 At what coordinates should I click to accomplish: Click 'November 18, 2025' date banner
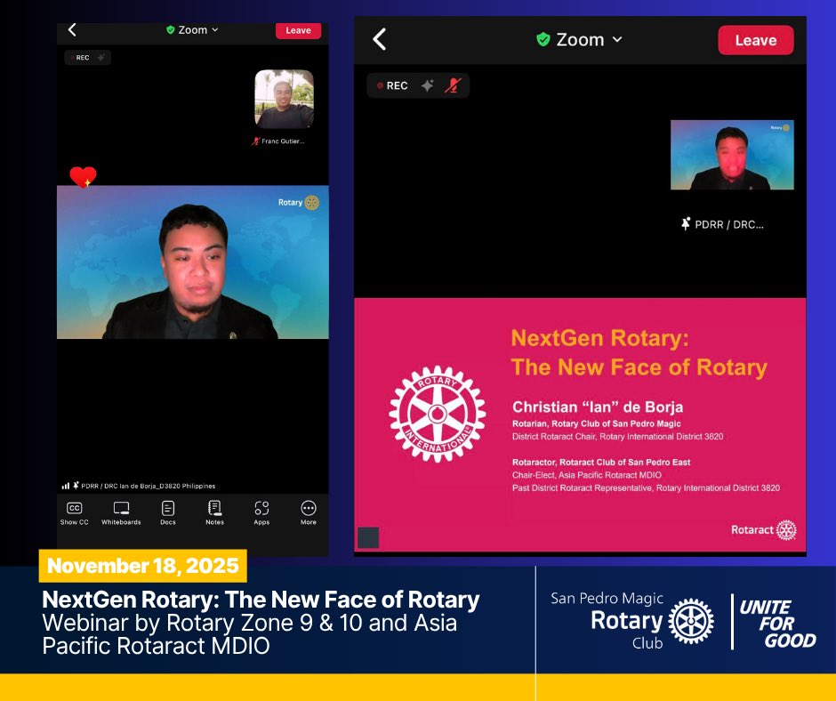tap(143, 566)
